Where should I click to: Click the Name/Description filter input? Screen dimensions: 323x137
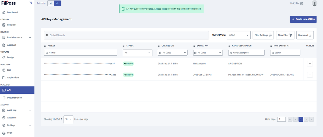(x=246, y=53)
